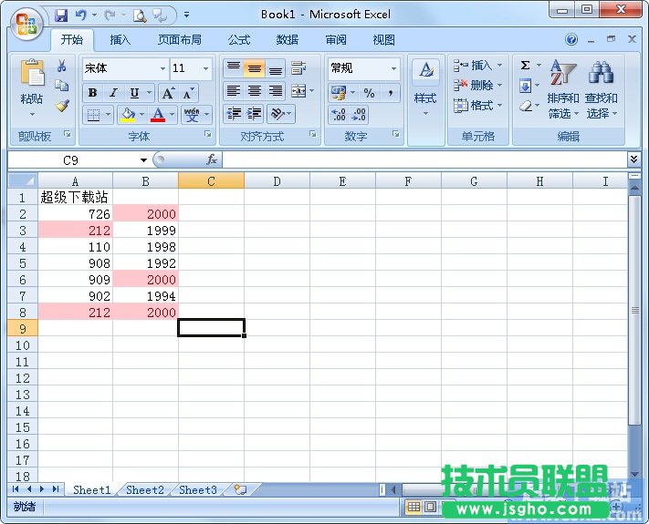The width and height of the screenshot is (649, 524).
Task: Open the number format dropdown showing 常规
Action: click(393, 68)
